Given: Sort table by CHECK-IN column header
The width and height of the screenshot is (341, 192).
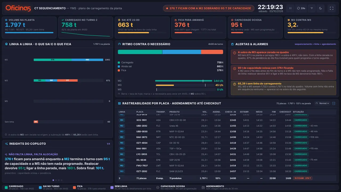Looking at the screenshot, I should pyautogui.click(x=230, y=112).
